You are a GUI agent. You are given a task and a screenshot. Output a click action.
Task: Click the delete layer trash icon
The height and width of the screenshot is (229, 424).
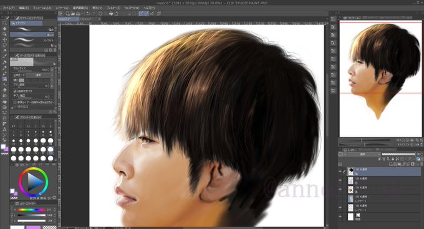click(x=422, y=164)
